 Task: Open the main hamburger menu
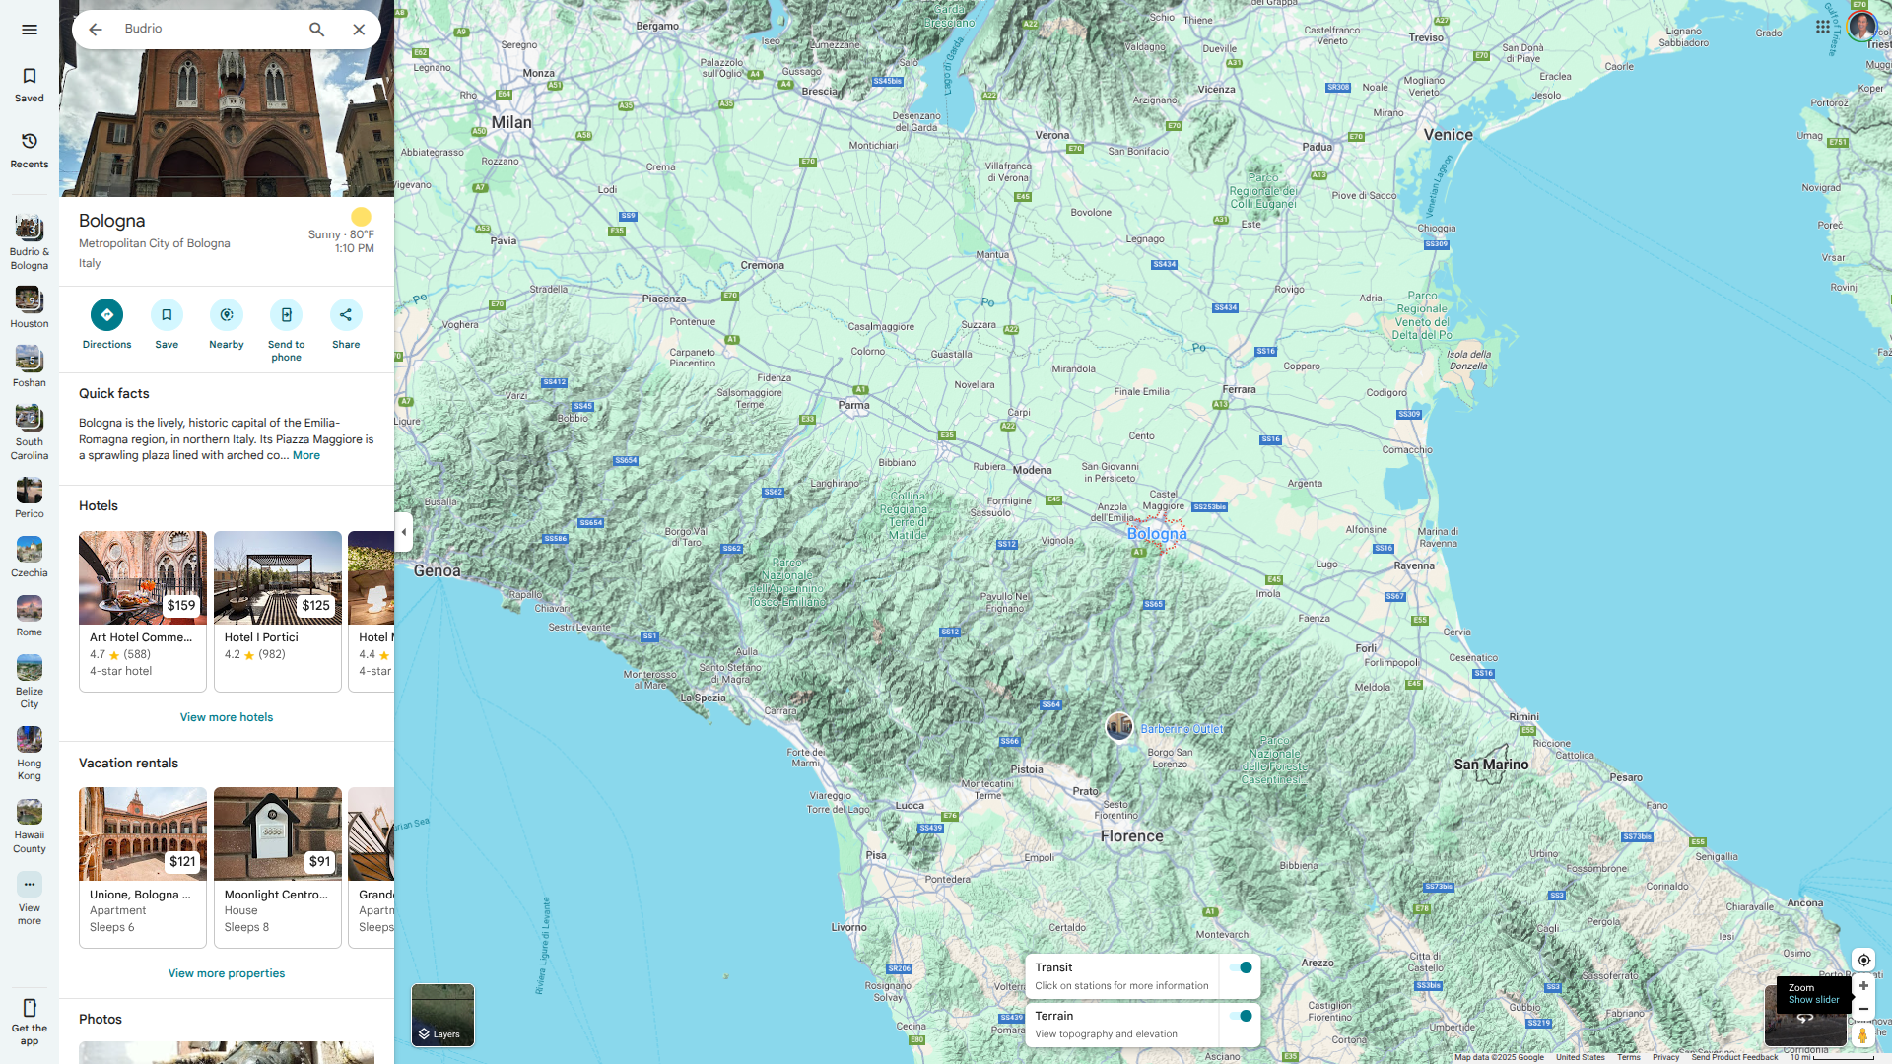[x=30, y=30]
